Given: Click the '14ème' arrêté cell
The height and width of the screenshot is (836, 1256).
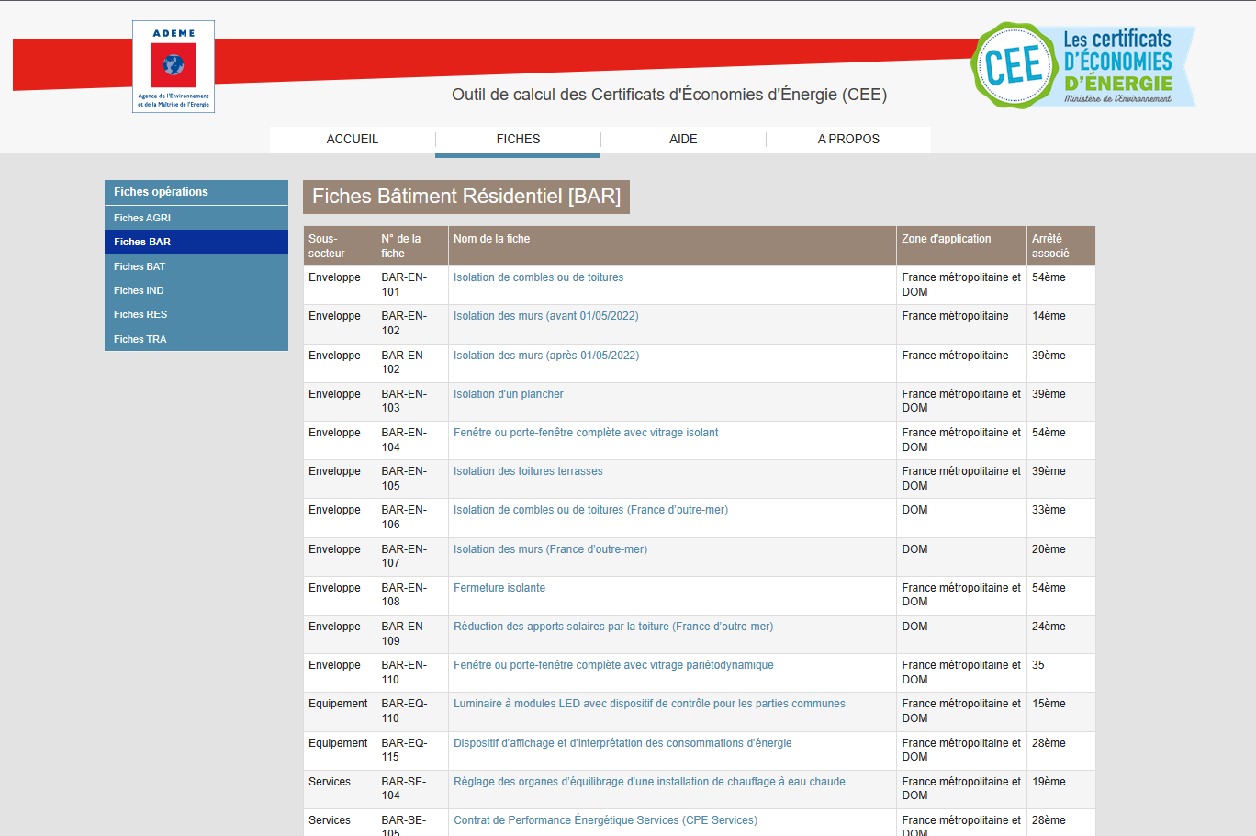Looking at the screenshot, I should click(x=1060, y=324).
